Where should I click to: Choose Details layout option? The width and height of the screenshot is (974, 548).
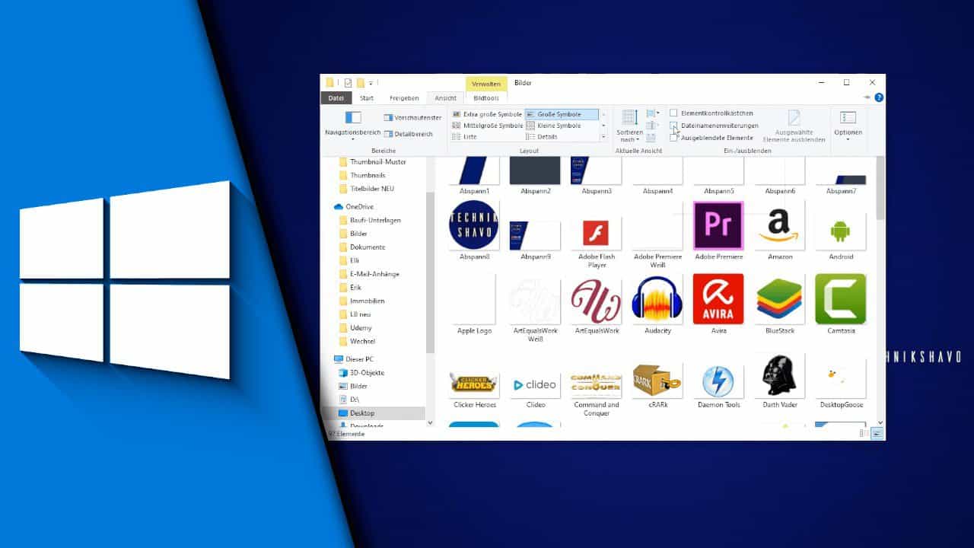click(x=562, y=137)
